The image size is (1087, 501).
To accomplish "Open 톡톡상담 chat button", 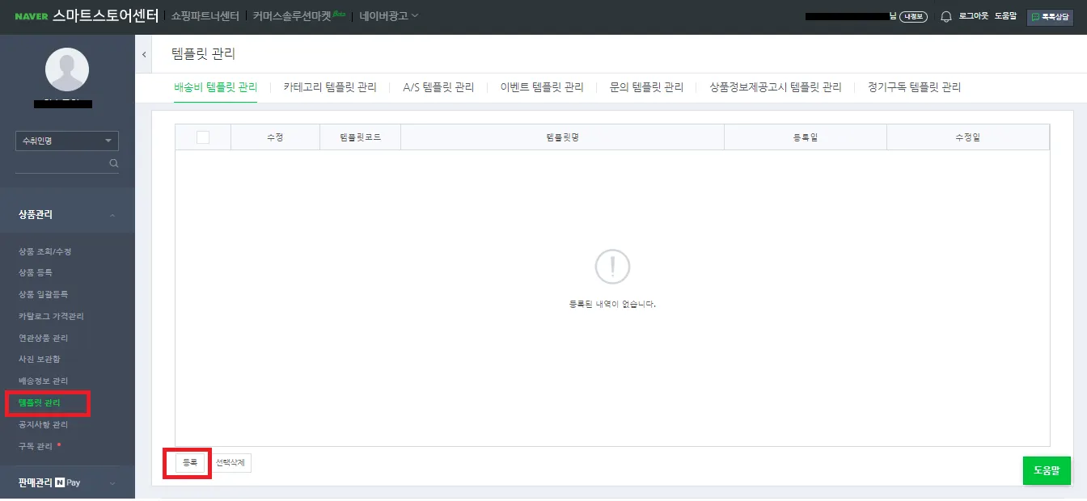I will point(1050,16).
